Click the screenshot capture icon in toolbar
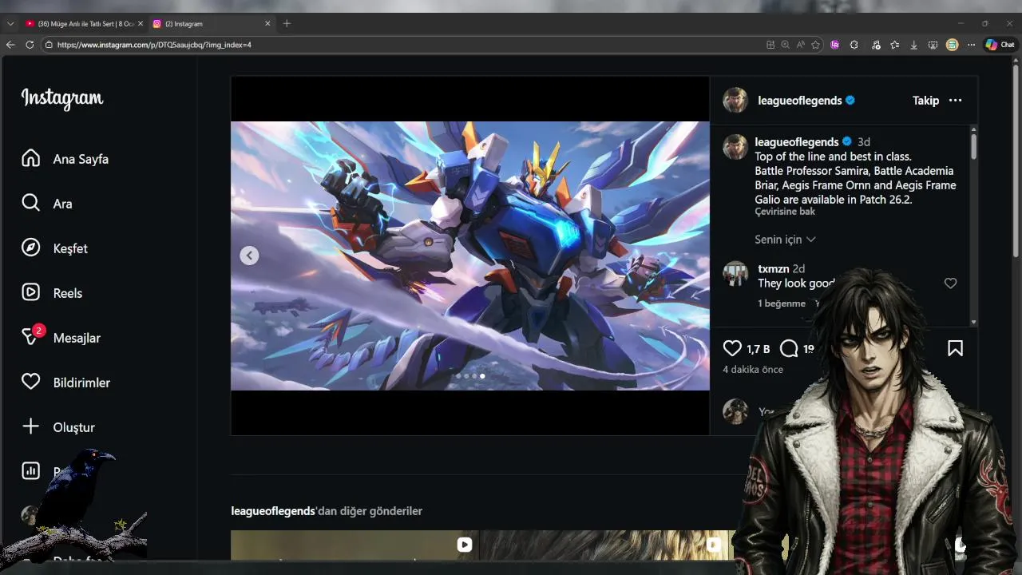 933,45
